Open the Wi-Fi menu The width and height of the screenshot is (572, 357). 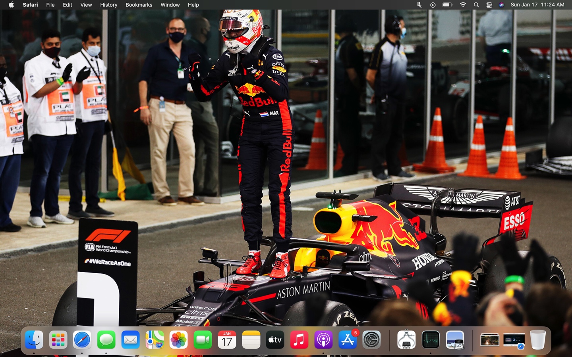(x=463, y=5)
